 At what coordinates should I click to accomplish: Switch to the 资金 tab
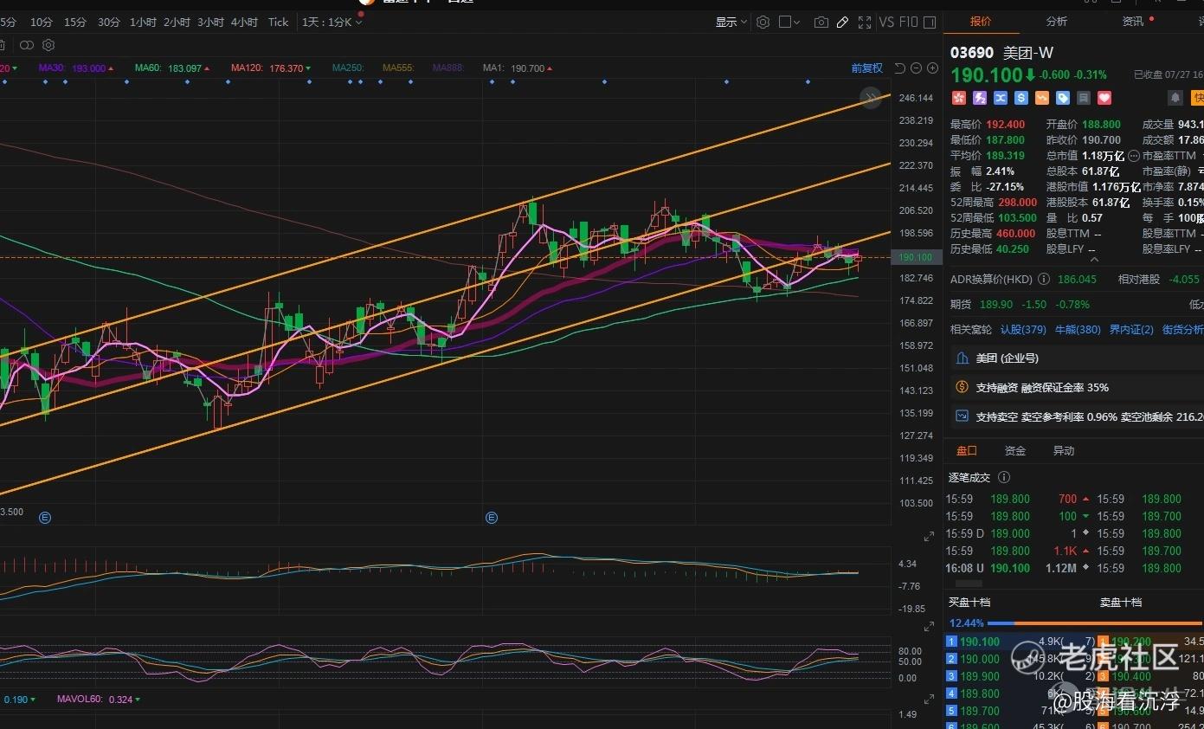(x=1014, y=451)
